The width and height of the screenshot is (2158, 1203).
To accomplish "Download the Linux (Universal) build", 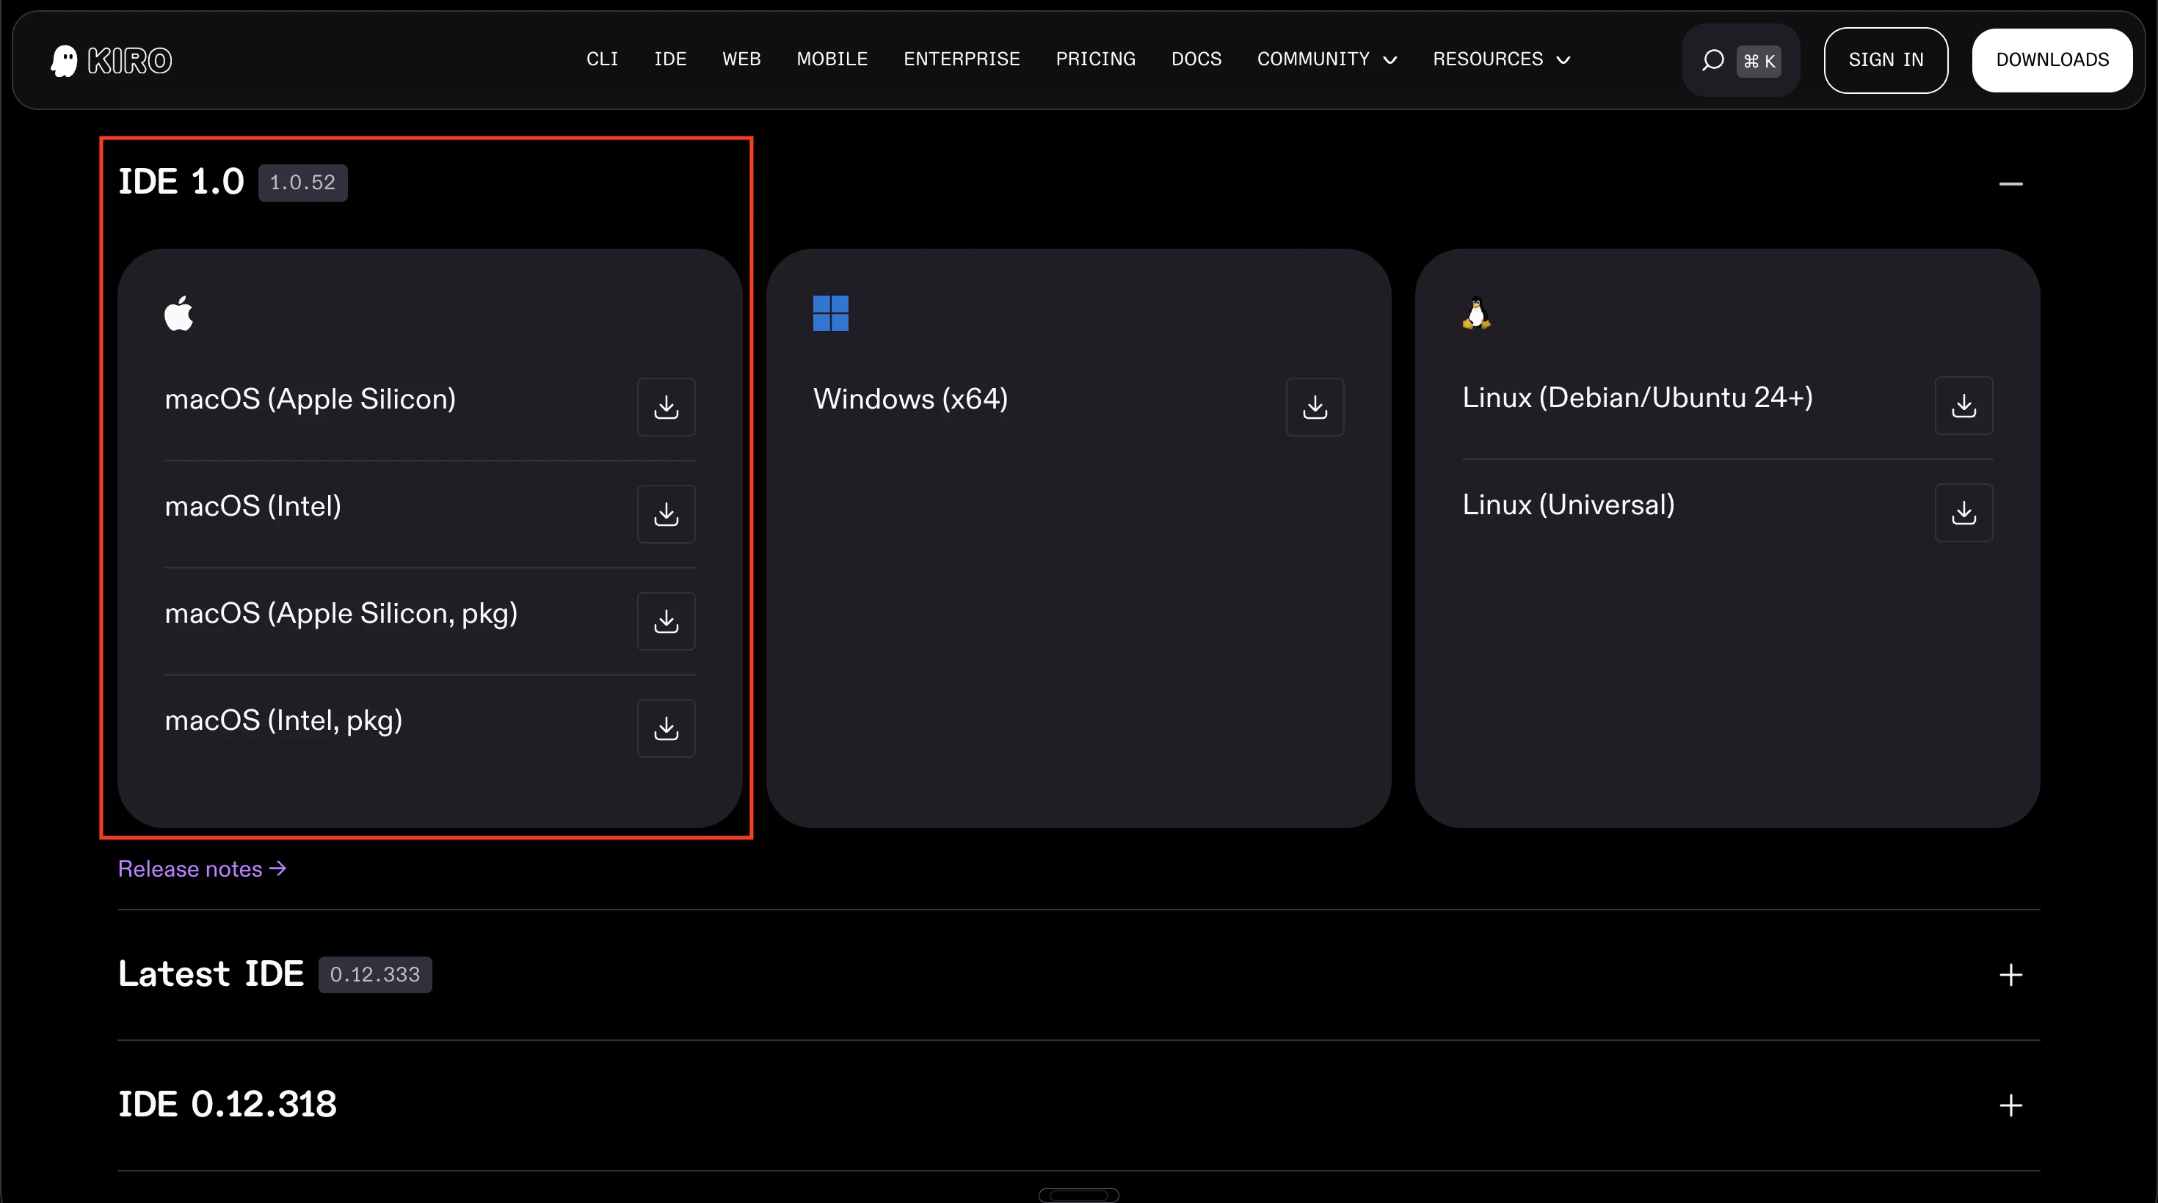I will click(1963, 512).
